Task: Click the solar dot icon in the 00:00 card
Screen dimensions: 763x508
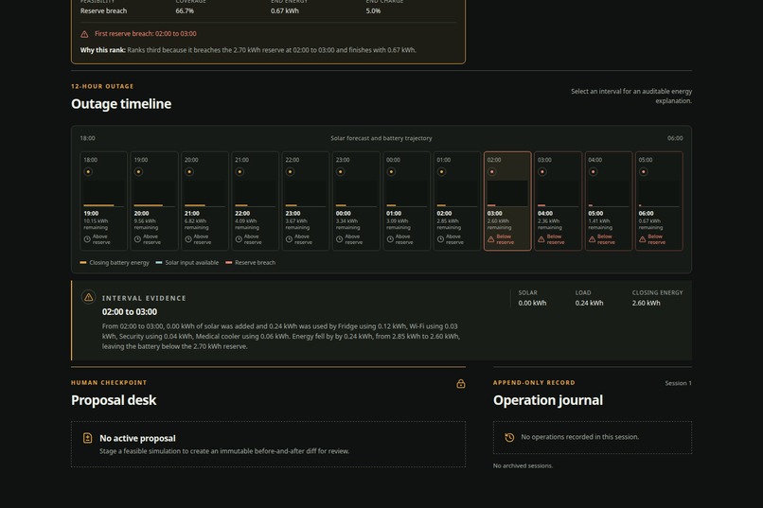Action: 391,171
